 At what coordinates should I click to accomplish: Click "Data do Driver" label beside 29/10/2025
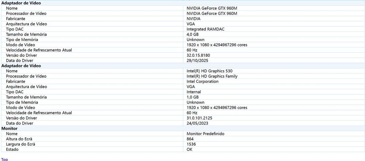tap(20, 60)
